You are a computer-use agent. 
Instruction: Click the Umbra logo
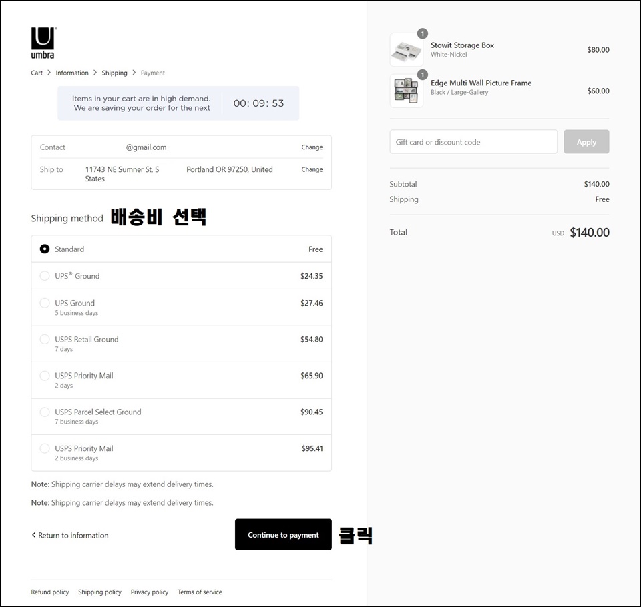click(x=43, y=43)
